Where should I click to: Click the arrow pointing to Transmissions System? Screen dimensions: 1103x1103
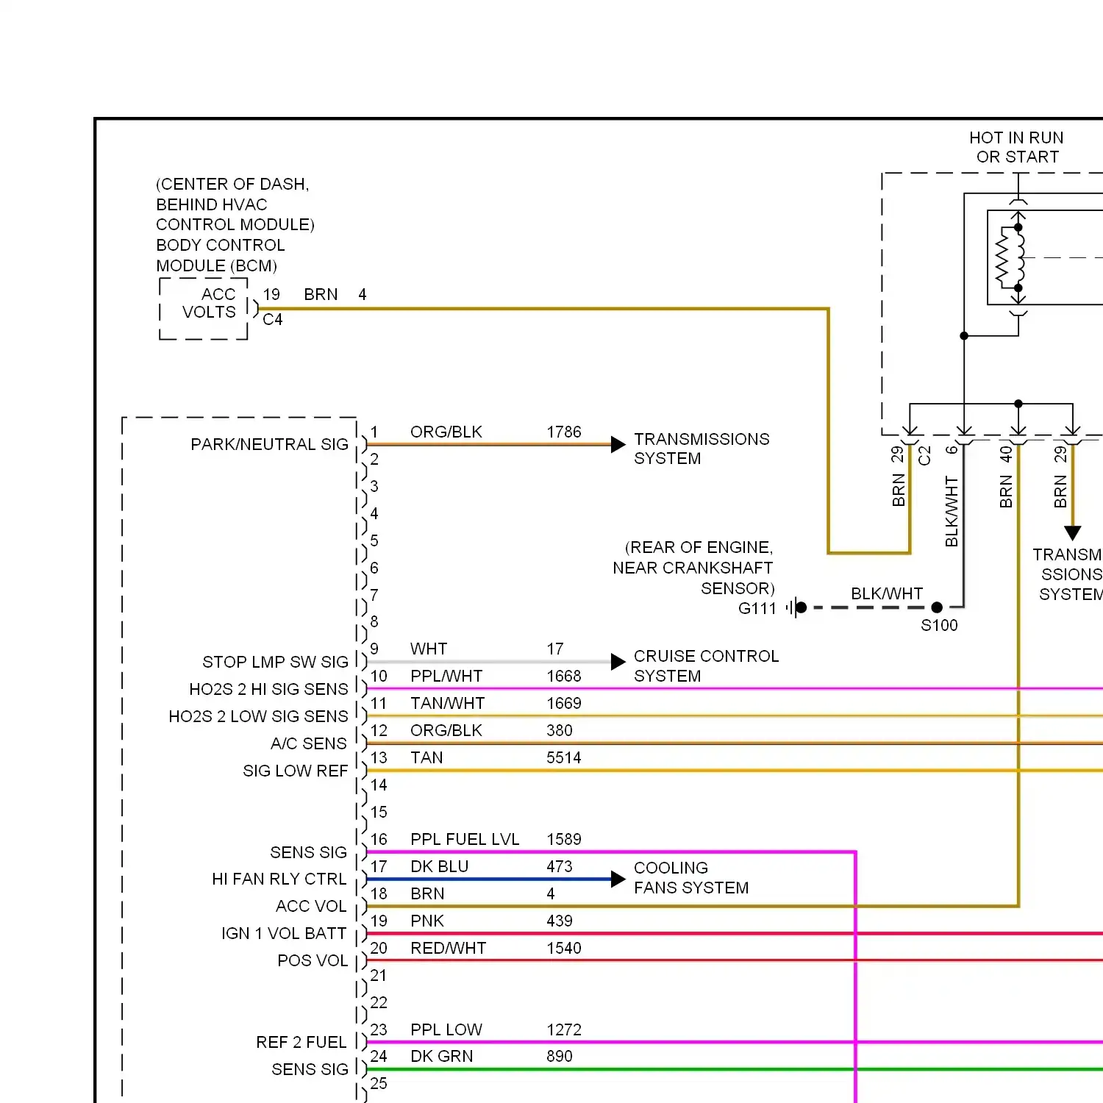point(618,444)
